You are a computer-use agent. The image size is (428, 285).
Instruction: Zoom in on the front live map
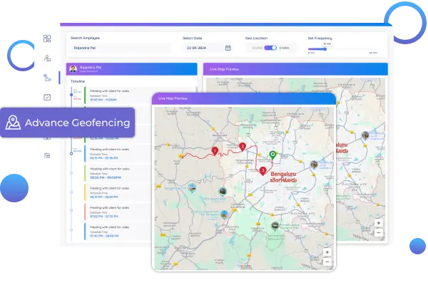point(327,252)
